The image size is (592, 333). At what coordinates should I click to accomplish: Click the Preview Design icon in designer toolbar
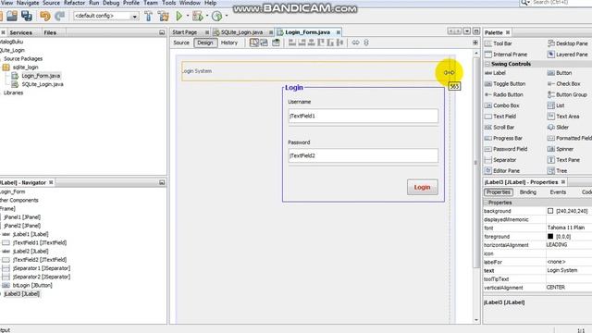[x=276, y=43]
